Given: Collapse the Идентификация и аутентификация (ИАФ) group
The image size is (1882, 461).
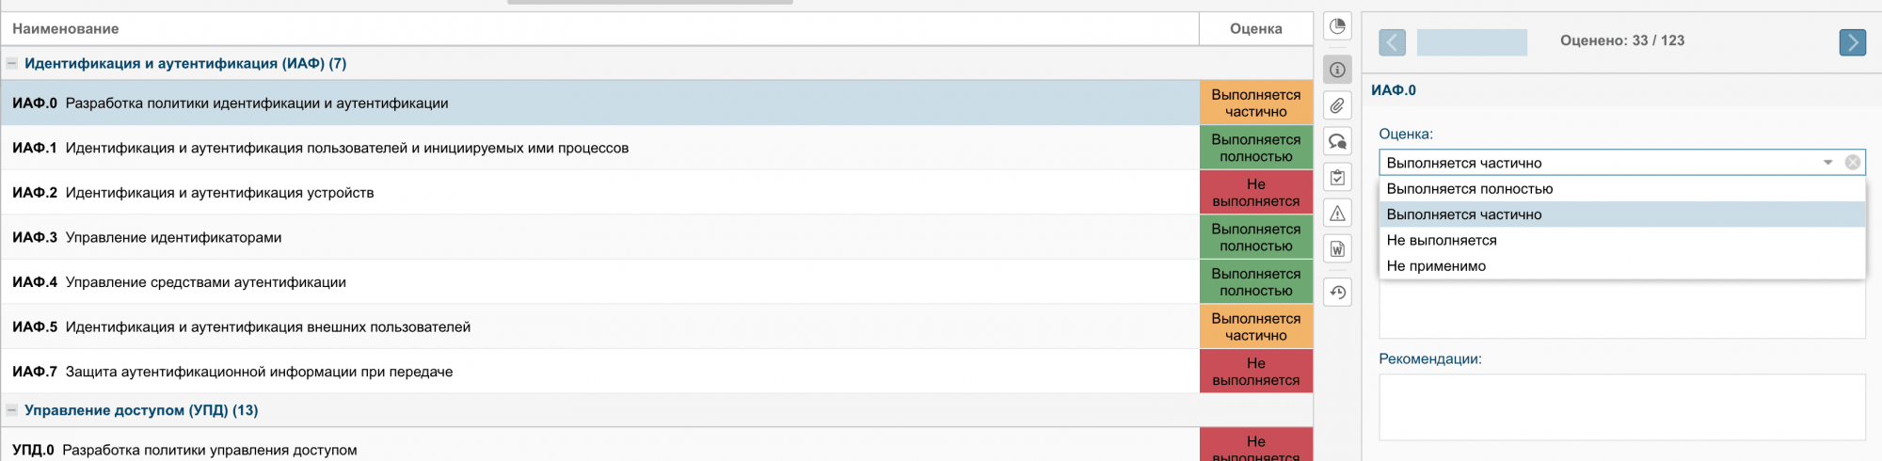Looking at the screenshot, I should pos(12,64).
